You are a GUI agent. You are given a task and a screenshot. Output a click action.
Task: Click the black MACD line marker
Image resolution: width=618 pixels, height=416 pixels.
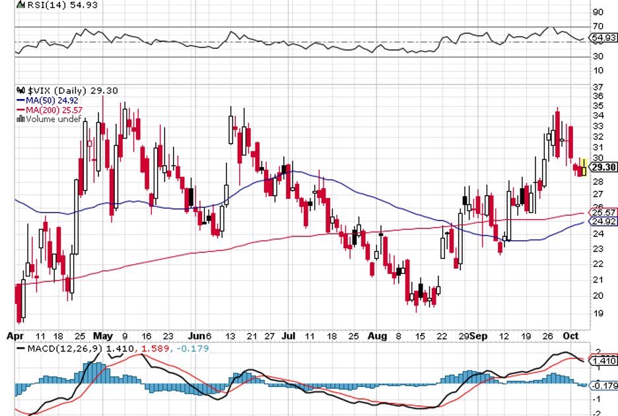pyautogui.click(x=21, y=348)
